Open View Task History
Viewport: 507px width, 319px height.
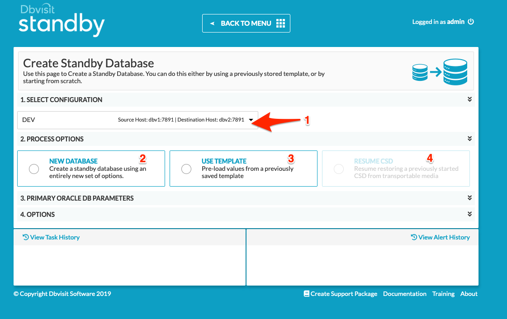(x=55, y=237)
